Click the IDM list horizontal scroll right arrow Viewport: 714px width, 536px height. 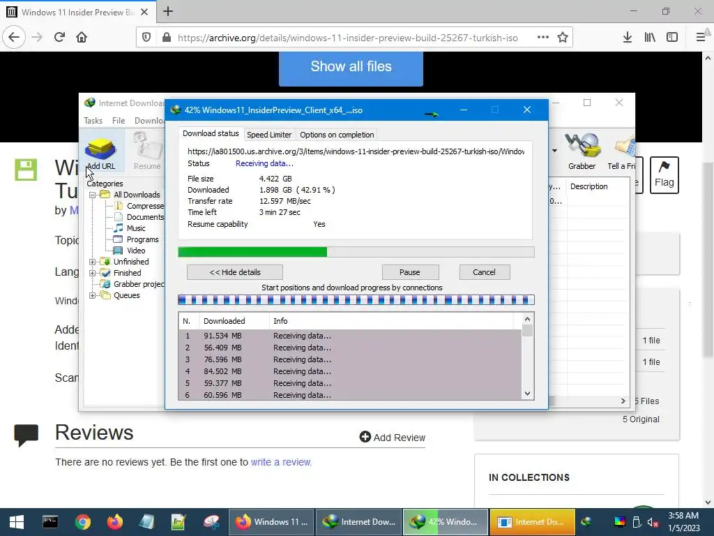(623, 401)
